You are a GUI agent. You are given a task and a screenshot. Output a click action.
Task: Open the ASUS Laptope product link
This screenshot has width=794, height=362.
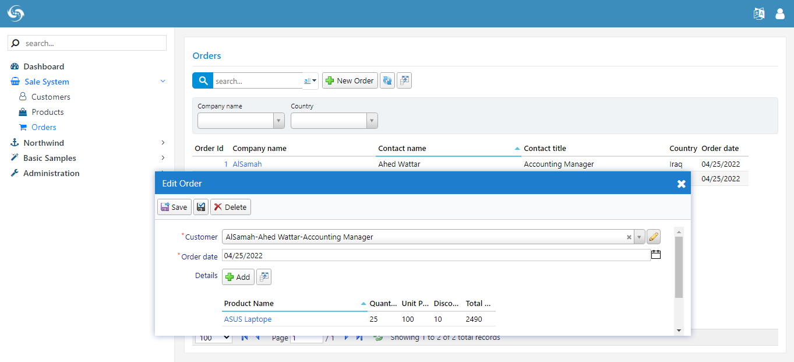click(248, 319)
